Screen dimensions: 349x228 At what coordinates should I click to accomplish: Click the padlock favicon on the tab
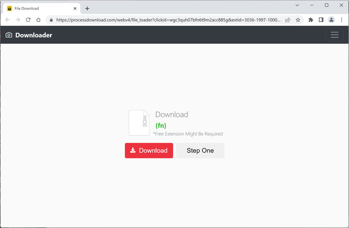coord(9,8)
